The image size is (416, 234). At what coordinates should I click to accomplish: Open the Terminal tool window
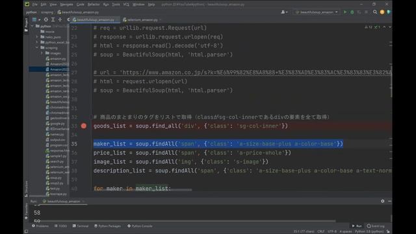(81, 226)
